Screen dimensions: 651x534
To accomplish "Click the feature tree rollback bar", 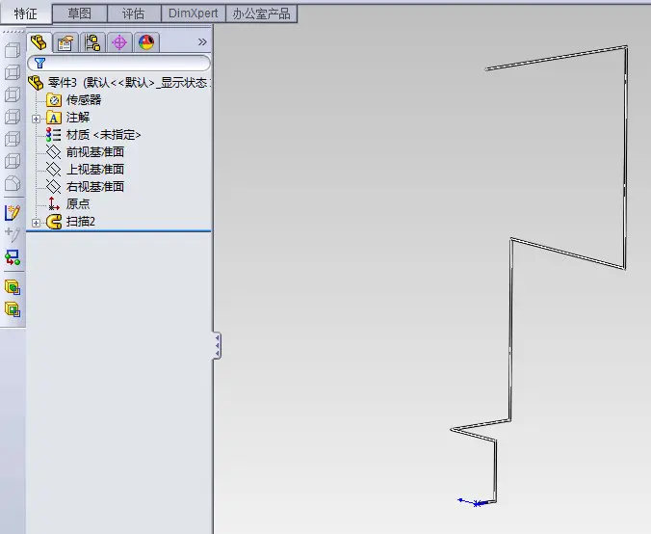I will 118,230.
